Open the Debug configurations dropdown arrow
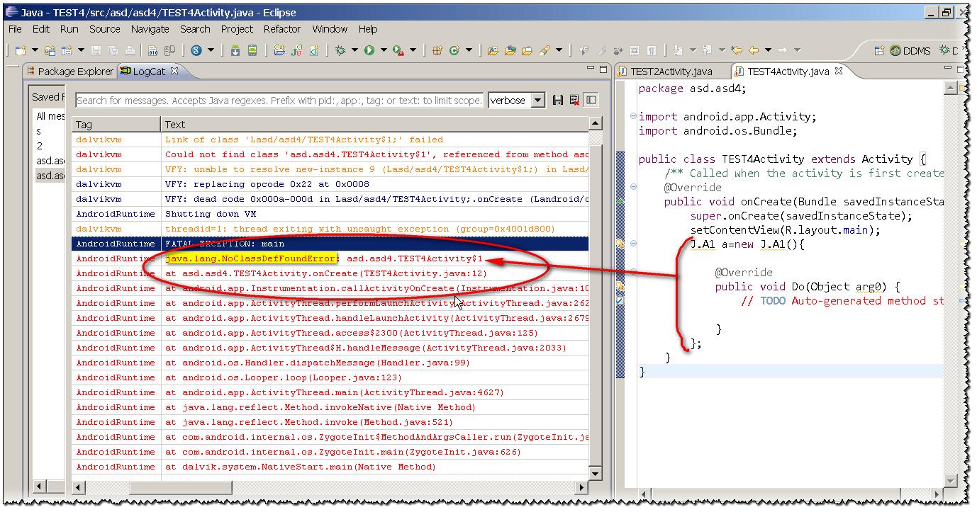 354,50
